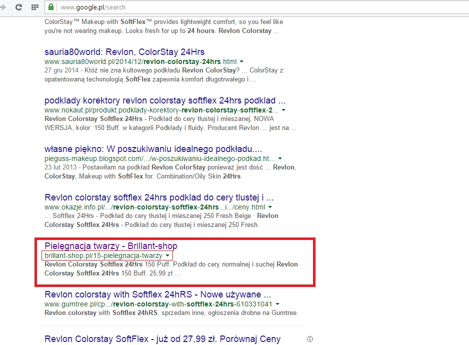Open the sauria80world: Revlon, ColorStay 24Hrs result

click(x=124, y=52)
